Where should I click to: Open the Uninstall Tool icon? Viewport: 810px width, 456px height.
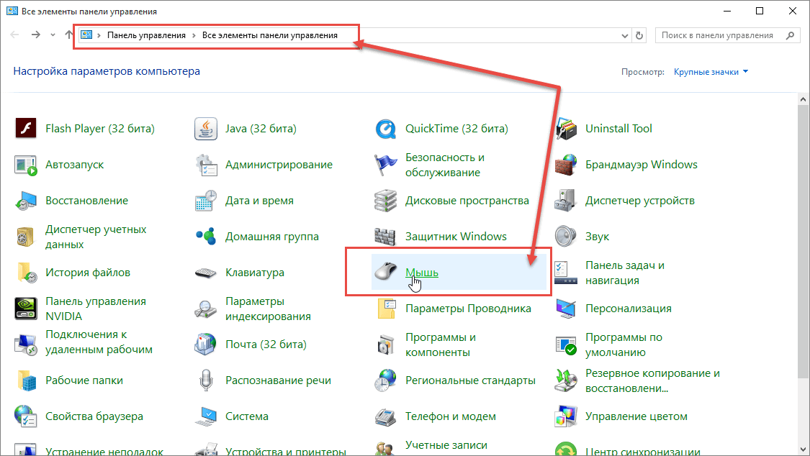coord(566,129)
